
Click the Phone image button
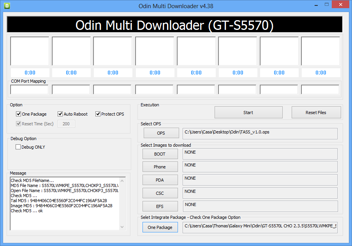160,167
